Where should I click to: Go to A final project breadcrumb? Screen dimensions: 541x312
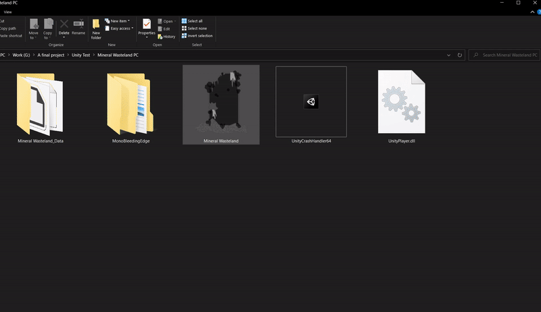51,55
